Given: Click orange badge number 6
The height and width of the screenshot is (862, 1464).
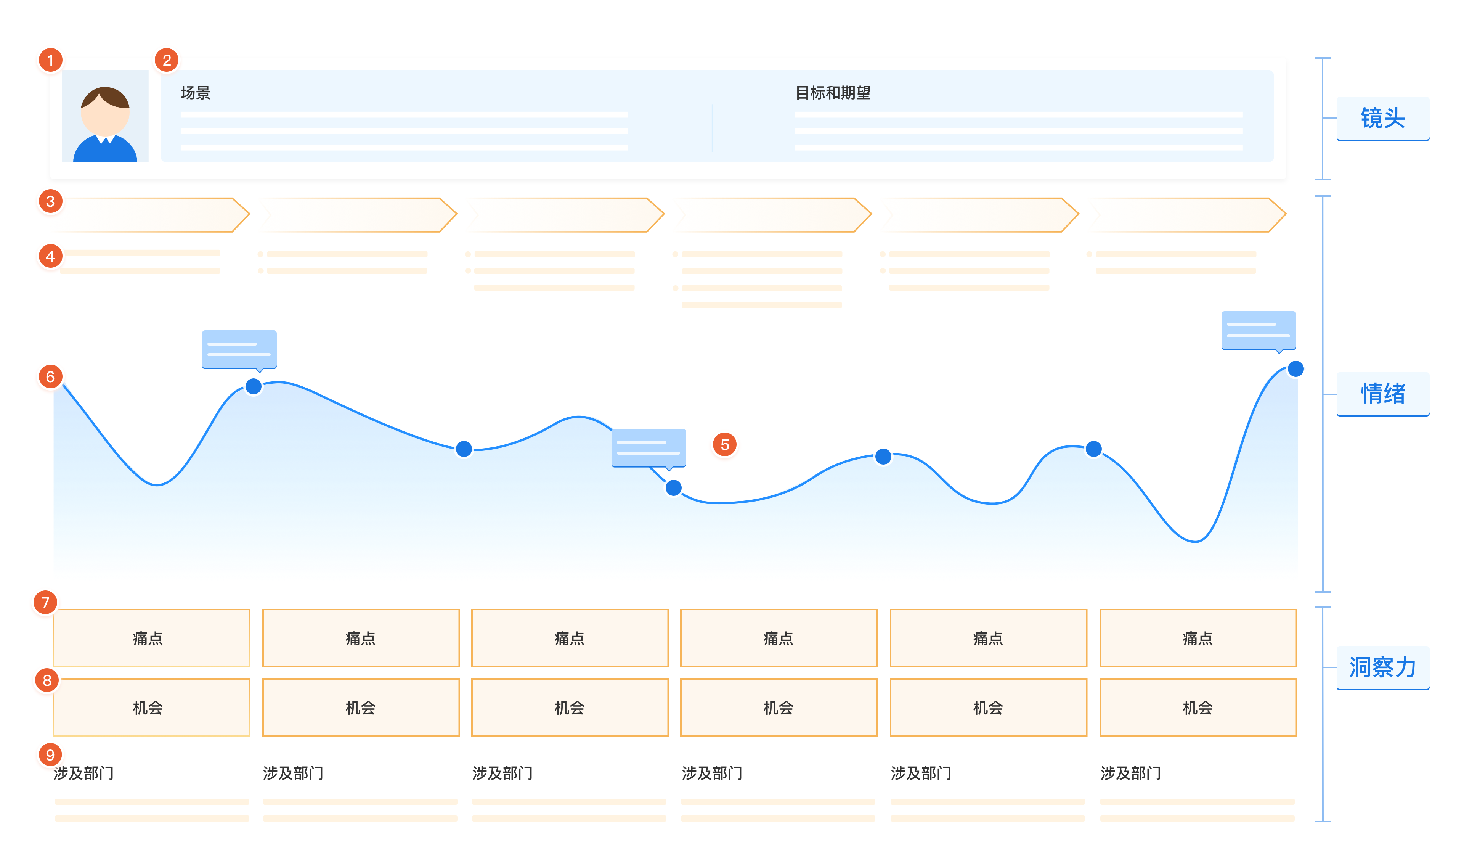Looking at the screenshot, I should pyautogui.click(x=51, y=377).
